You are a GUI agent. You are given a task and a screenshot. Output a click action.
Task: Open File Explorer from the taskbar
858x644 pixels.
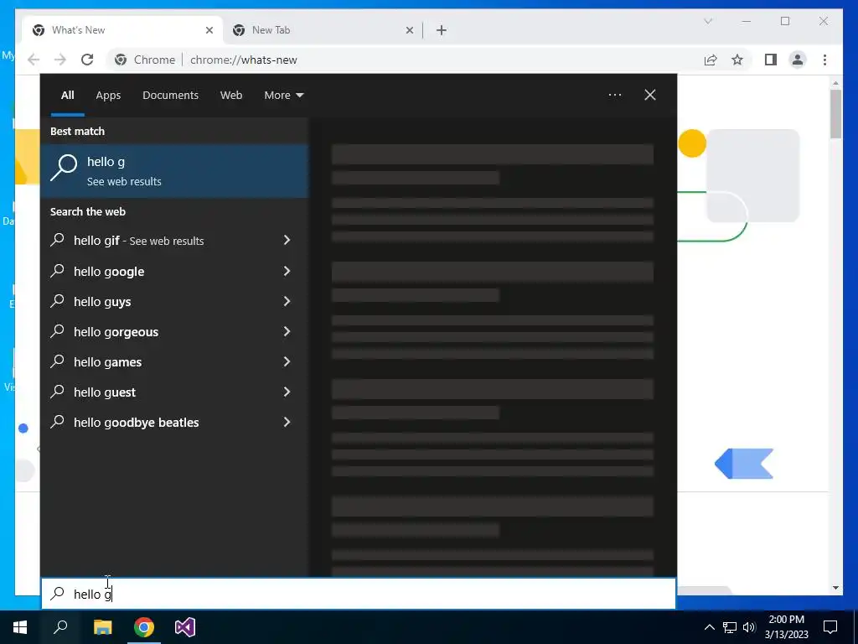[x=102, y=627]
